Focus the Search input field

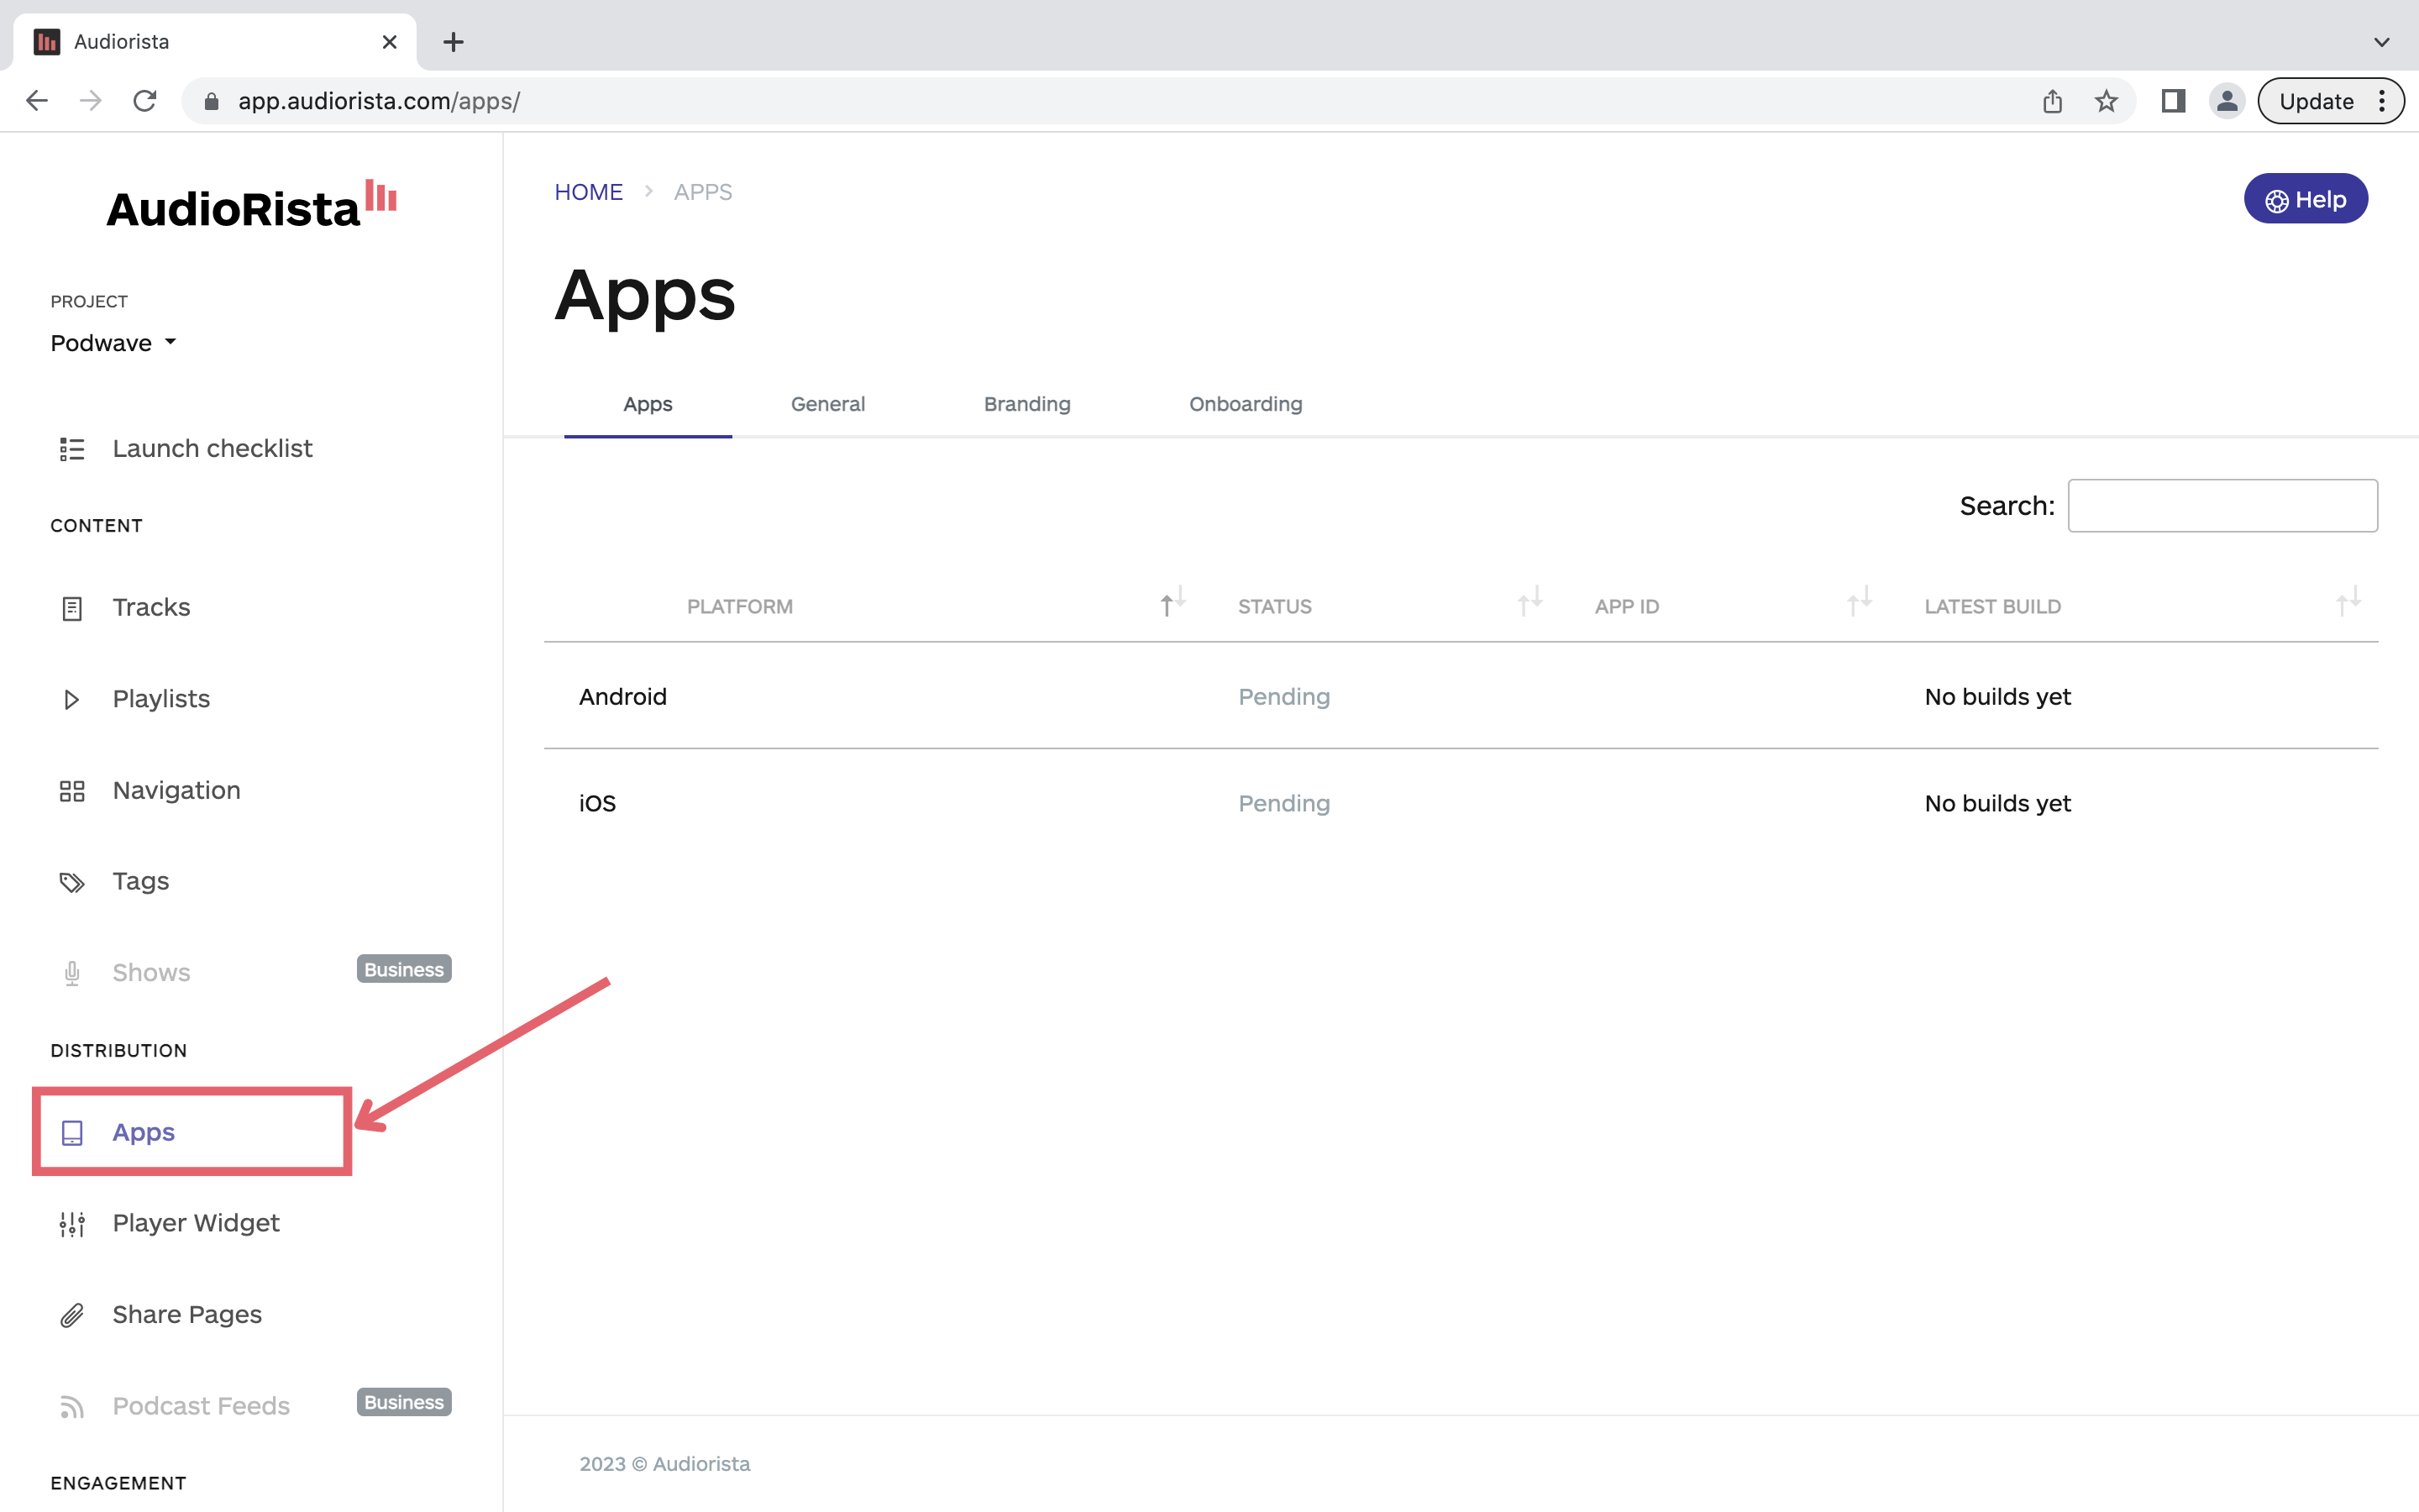point(2222,505)
